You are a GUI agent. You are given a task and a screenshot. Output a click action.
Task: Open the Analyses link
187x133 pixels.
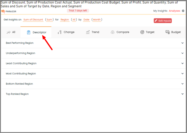point(174,11)
